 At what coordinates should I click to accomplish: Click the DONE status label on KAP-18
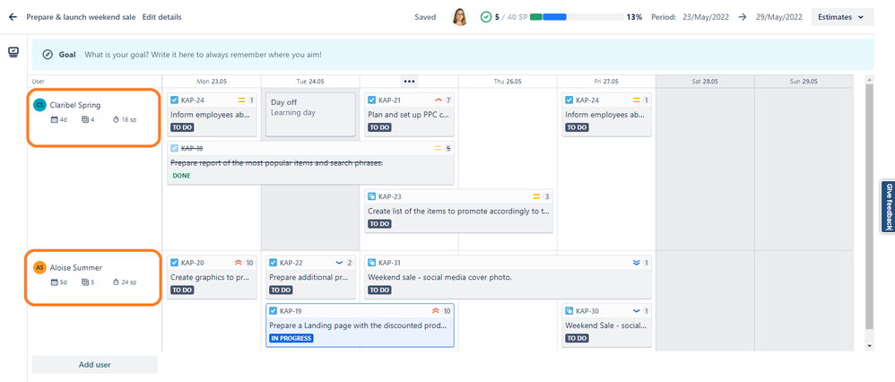click(x=181, y=176)
